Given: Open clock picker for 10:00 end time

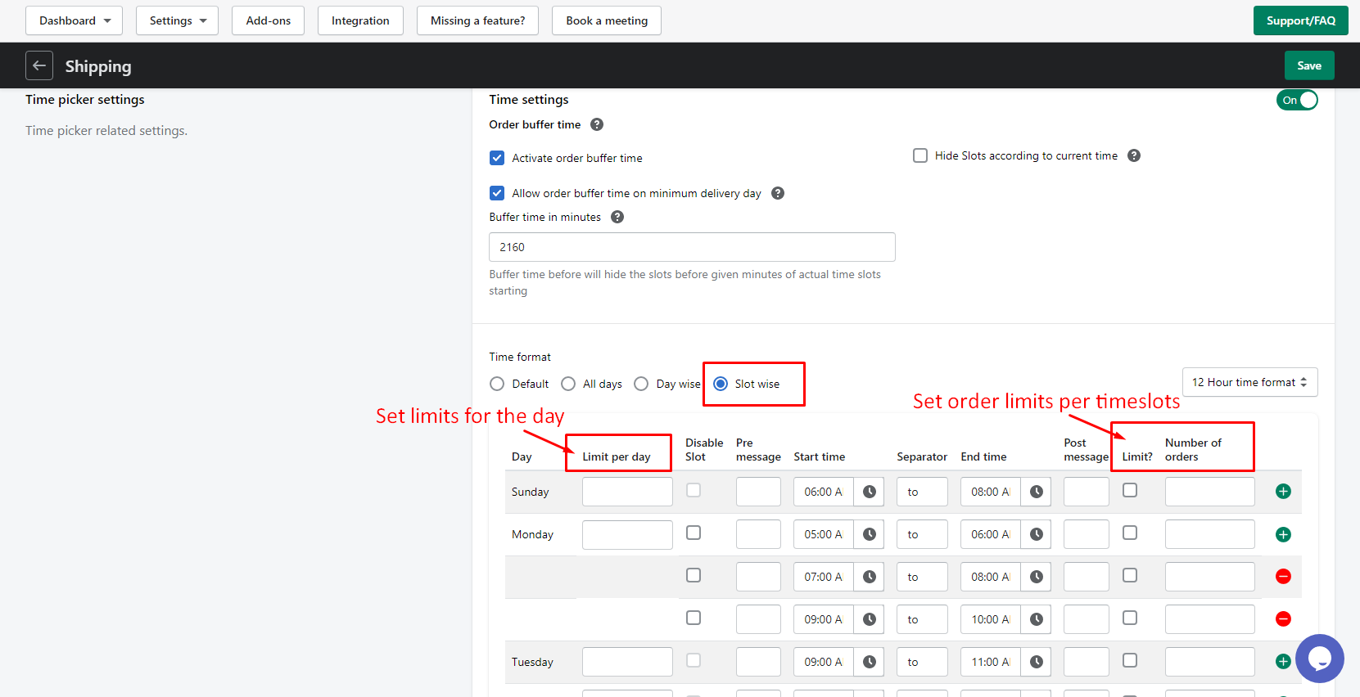Looking at the screenshot, I should click(x=1037, y=619).
